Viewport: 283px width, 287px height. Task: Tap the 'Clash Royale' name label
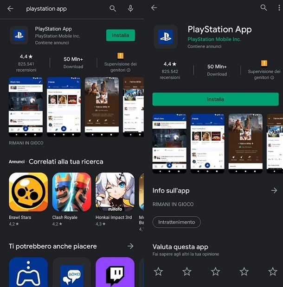(65, 217)
